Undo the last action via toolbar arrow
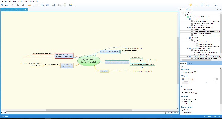This screenshot has height=119, width=222. [18, 5]
